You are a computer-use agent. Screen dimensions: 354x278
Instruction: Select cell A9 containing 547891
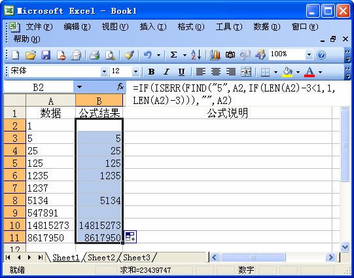tap(50, 213)
